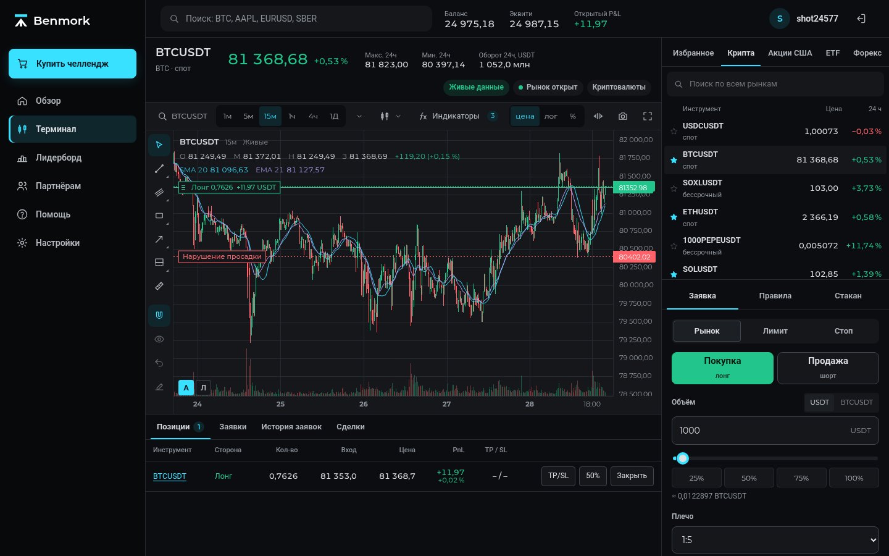This screenshot has width=889, height=556.
Task: Select the arrow drawing tool
Action: [159, 239]
